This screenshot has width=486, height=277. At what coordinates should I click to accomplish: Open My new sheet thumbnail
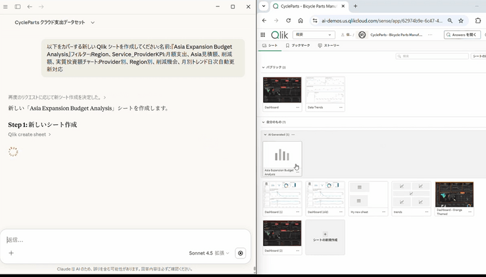[368, 195]
